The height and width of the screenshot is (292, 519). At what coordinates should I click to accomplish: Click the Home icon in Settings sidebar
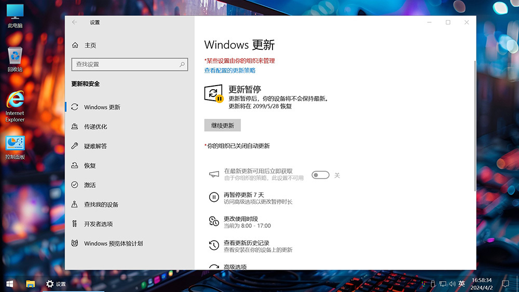[75, 45]
